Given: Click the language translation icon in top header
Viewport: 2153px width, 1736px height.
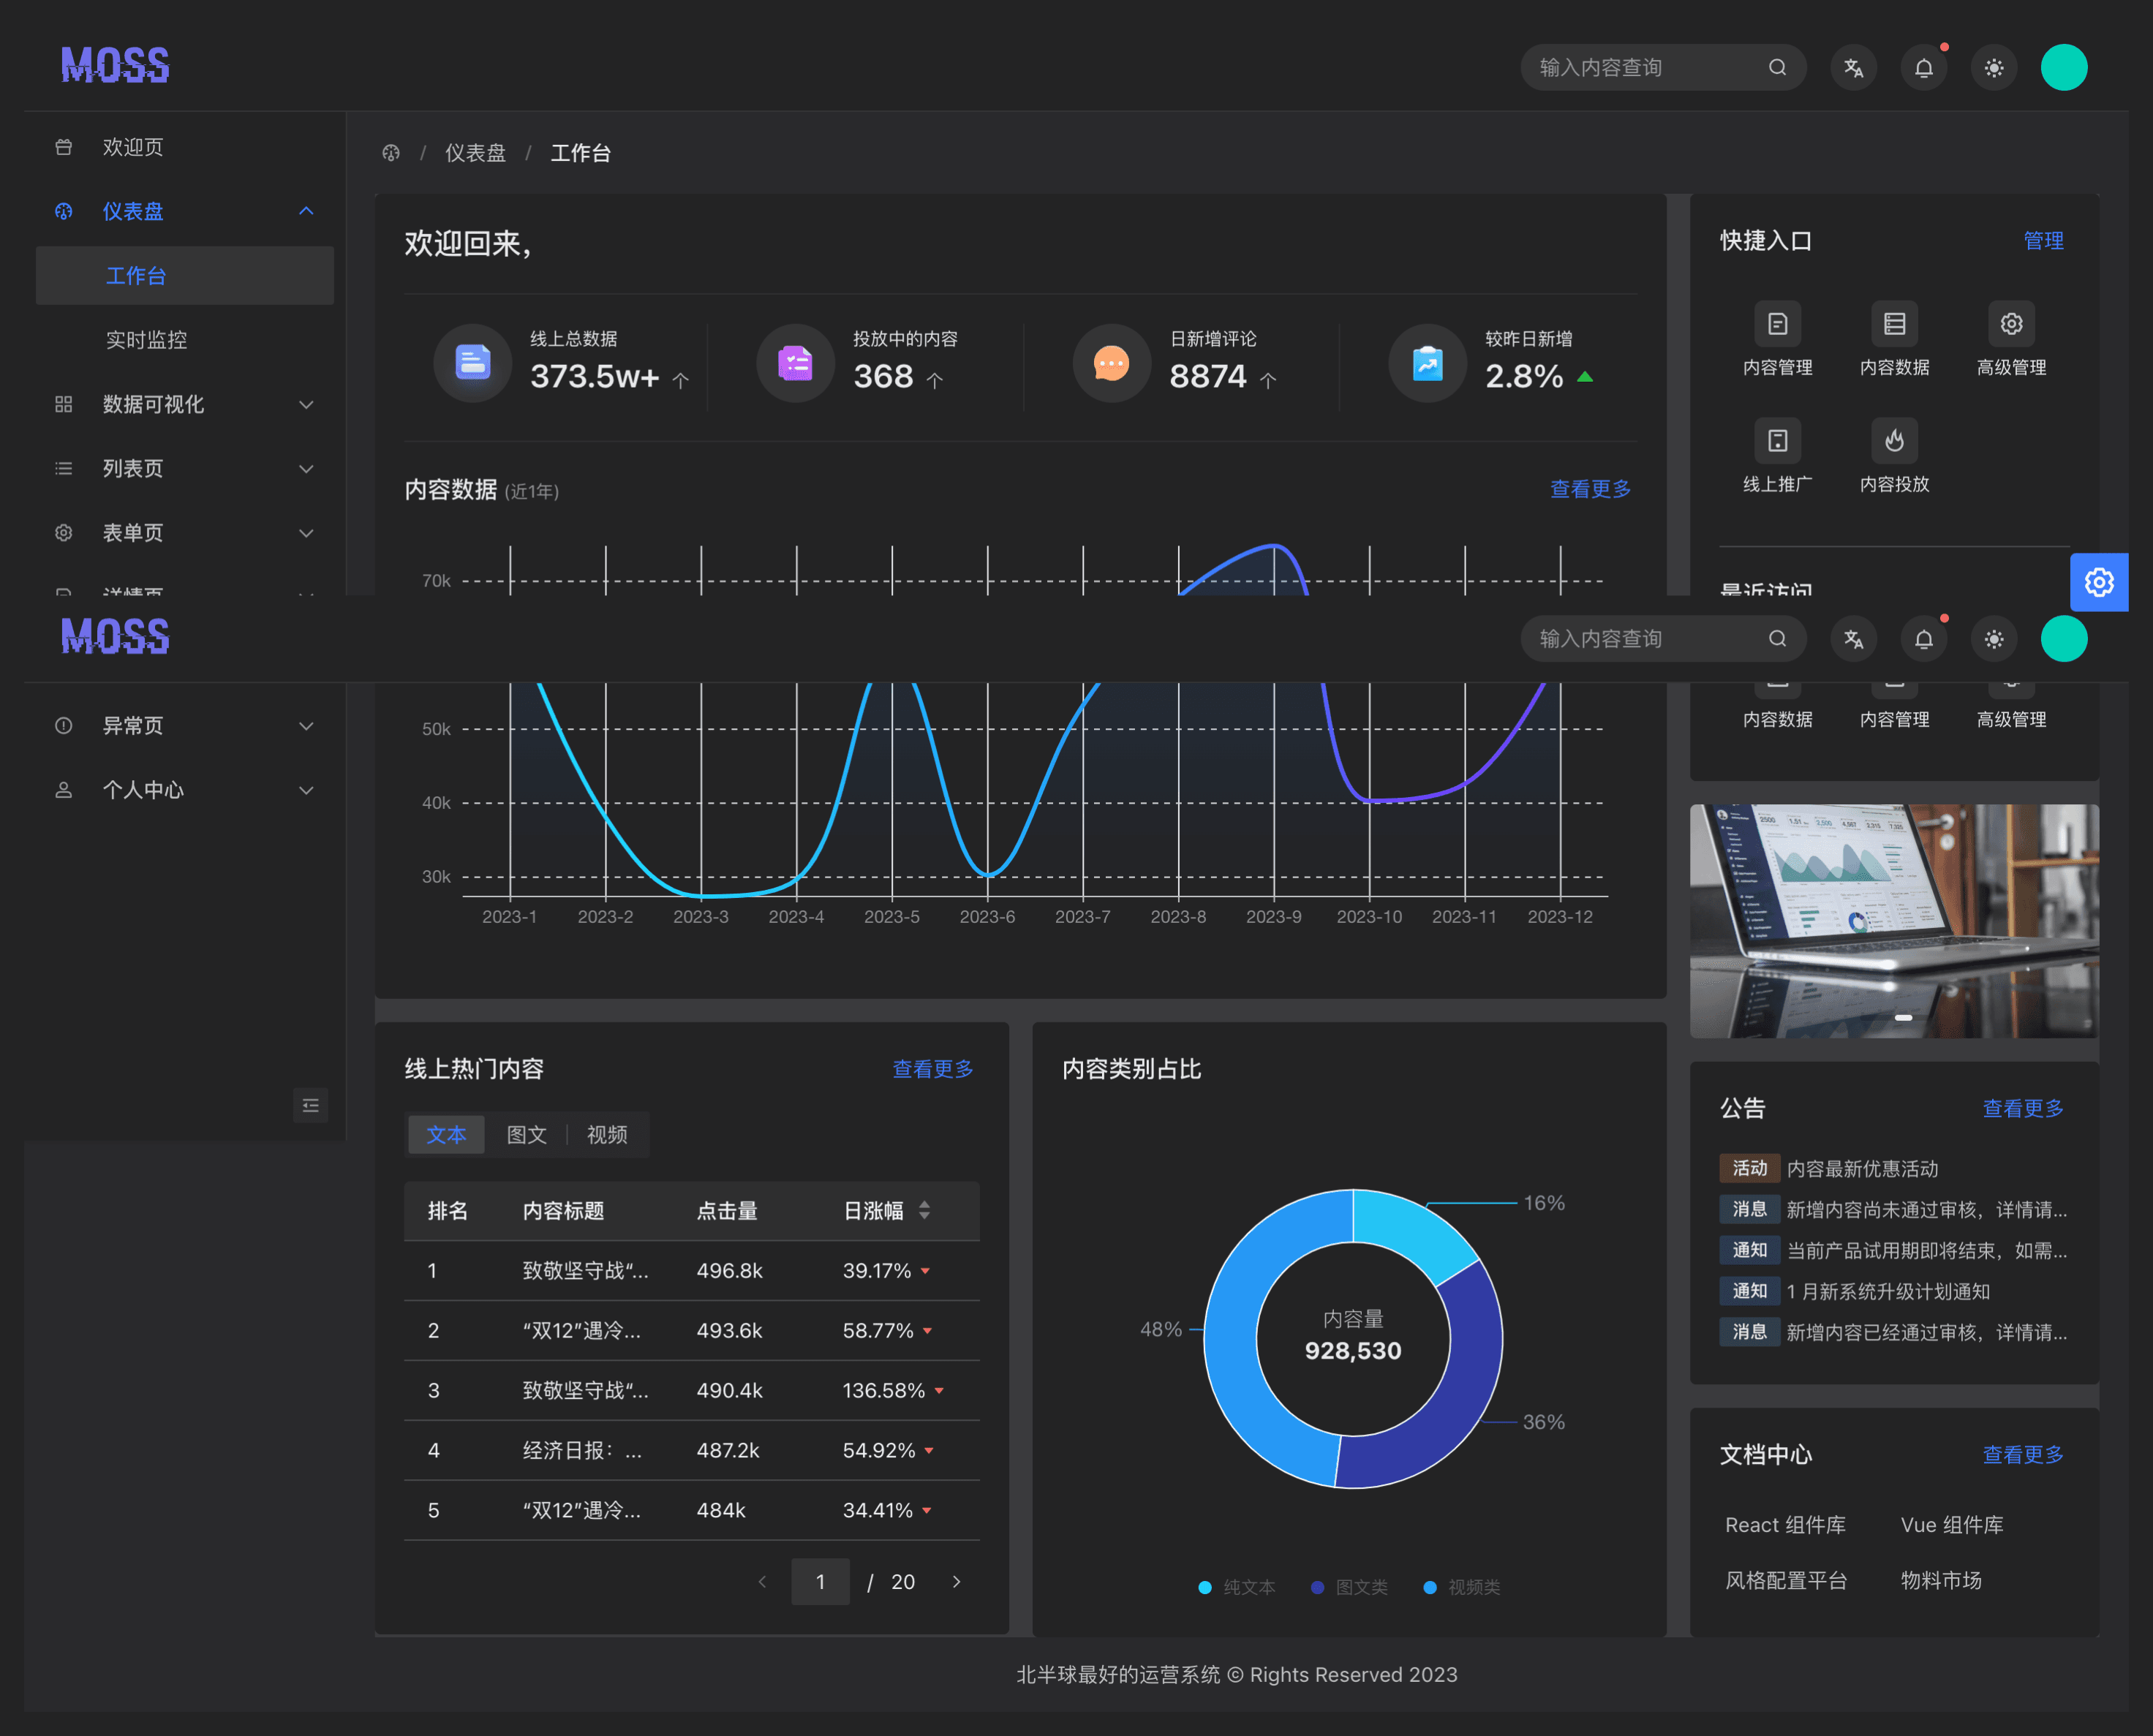Looking at the screenshot, I should (x=1853, y=68).
